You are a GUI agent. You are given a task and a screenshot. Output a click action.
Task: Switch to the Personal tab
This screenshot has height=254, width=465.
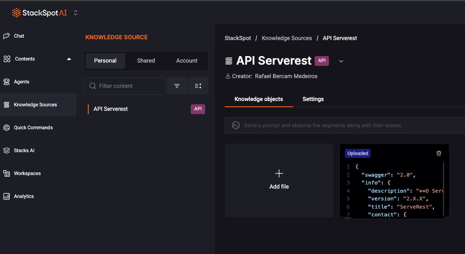105,61
